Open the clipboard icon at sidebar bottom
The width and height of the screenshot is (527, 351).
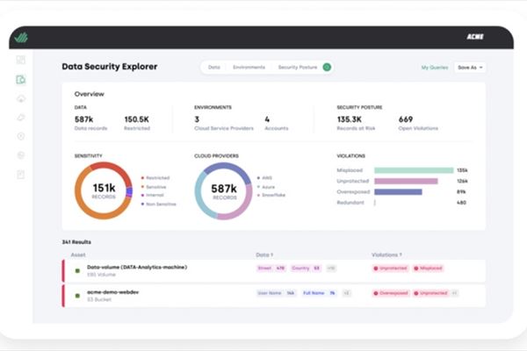[21, 175]
